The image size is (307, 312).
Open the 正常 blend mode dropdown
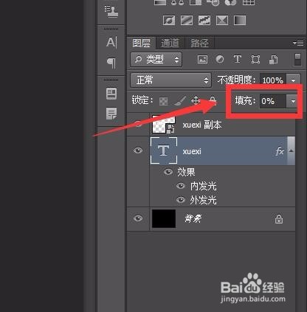coord(170,80)
